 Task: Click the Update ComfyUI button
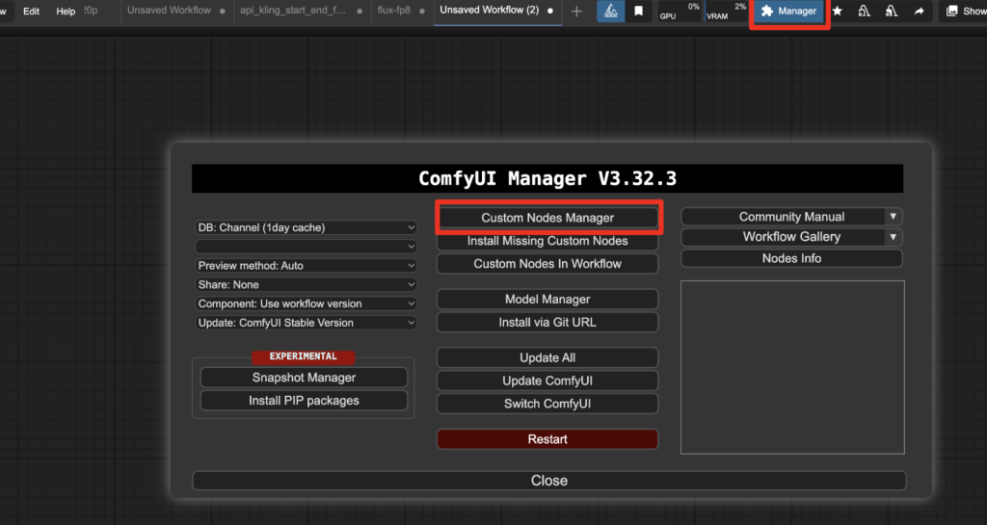[547, 381]
